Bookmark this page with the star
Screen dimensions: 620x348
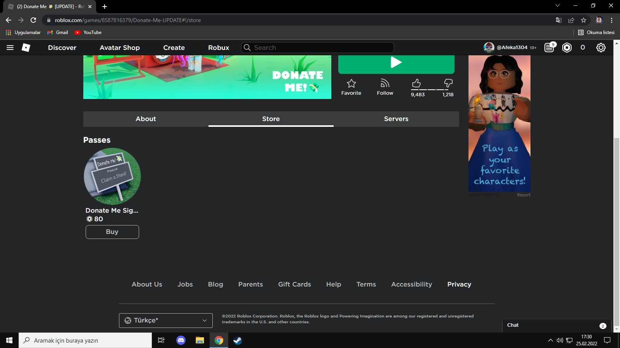[x=584, y=20]
